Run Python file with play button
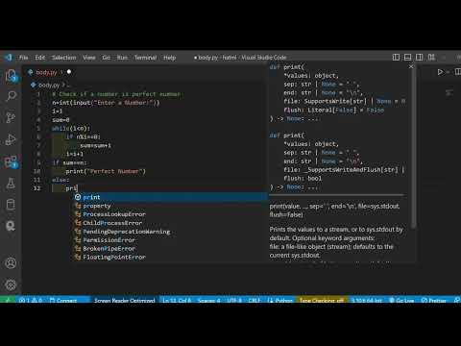 [x=441, y=72]
